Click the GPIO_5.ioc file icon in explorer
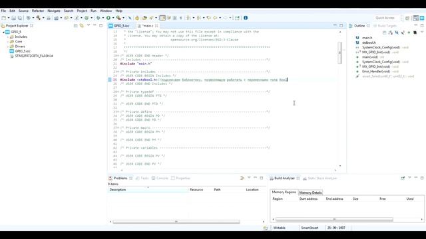 [12, 51]
